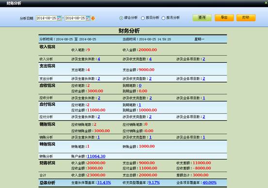The width and height of the screenshot is (268, 188).
Task: Click the 财务分析 report title heading
Action: 129,31
